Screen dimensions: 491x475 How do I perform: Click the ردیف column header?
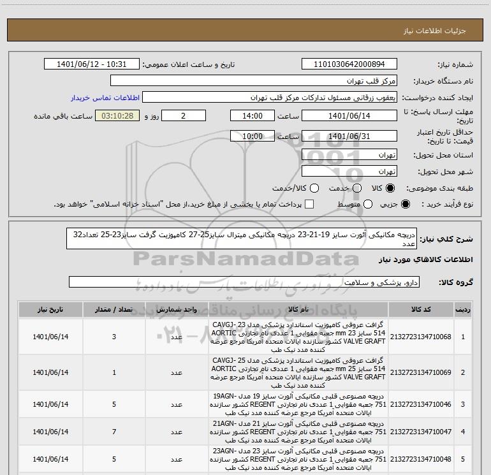pos(463,310)
